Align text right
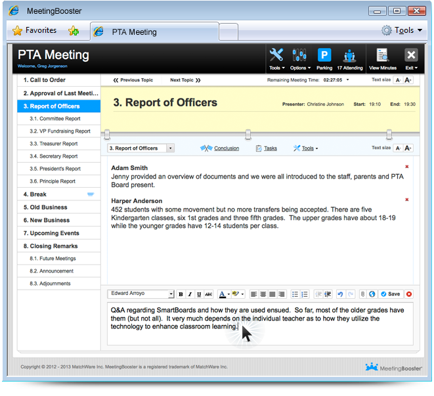434x396 pixels. (282, 294)
